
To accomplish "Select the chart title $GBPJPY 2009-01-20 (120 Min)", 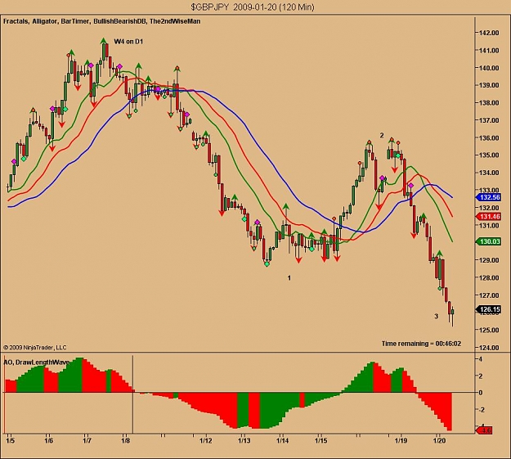I will pos(253,7).
